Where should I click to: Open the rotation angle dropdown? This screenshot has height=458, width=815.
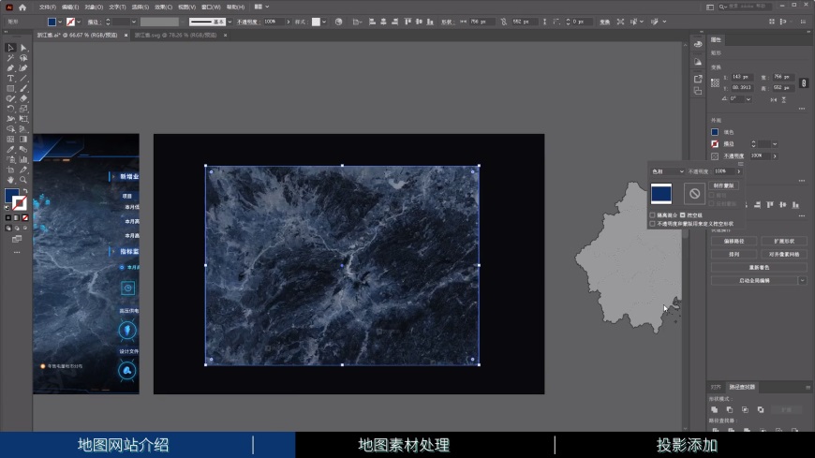click(x=748, y=99)
